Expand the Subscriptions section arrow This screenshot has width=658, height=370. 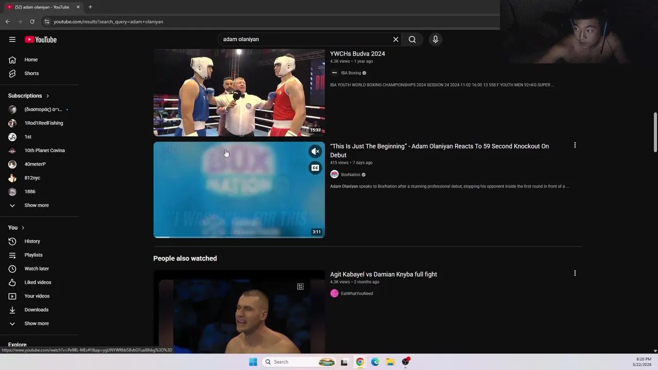coord(47,96)
